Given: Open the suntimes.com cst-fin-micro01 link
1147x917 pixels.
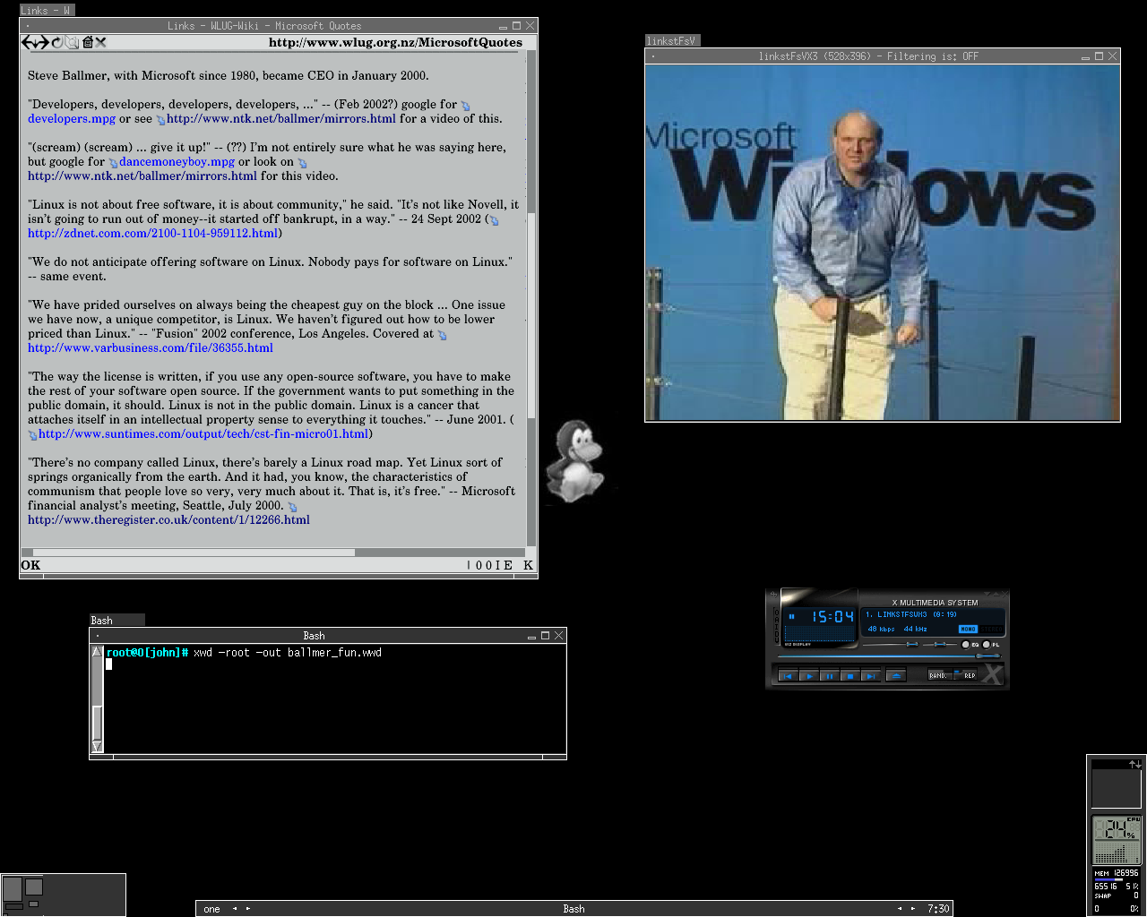Looking at the screenshot, I should (x=203, y=433).
